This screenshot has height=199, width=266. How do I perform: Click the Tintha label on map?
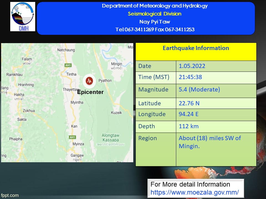tap(71, 74)
